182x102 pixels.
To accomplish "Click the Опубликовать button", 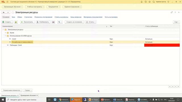I will pyautogui.click(x=43, y=22).
